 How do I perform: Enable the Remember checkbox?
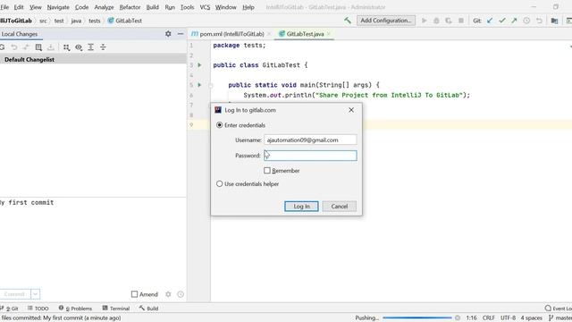(267, 171)
